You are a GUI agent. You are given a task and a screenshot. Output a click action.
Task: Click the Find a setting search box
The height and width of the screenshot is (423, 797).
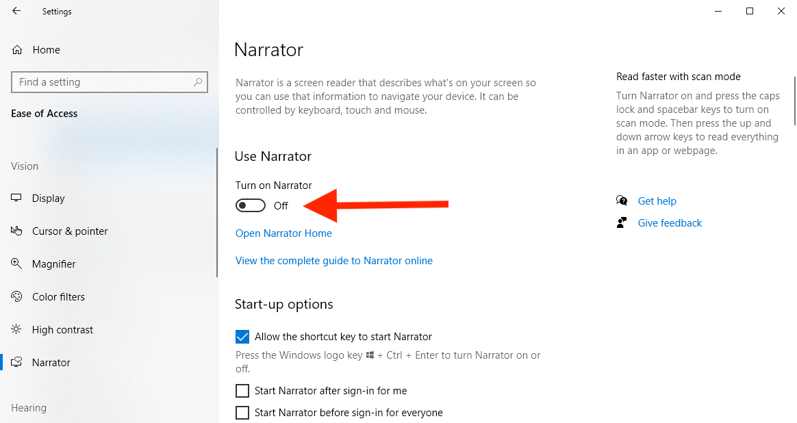(110, 82)
